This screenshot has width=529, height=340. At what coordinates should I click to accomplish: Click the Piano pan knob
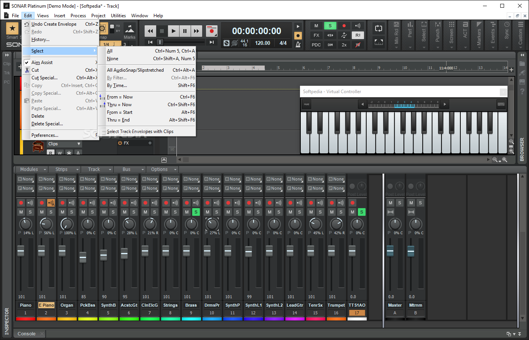(x=26, y=224)
